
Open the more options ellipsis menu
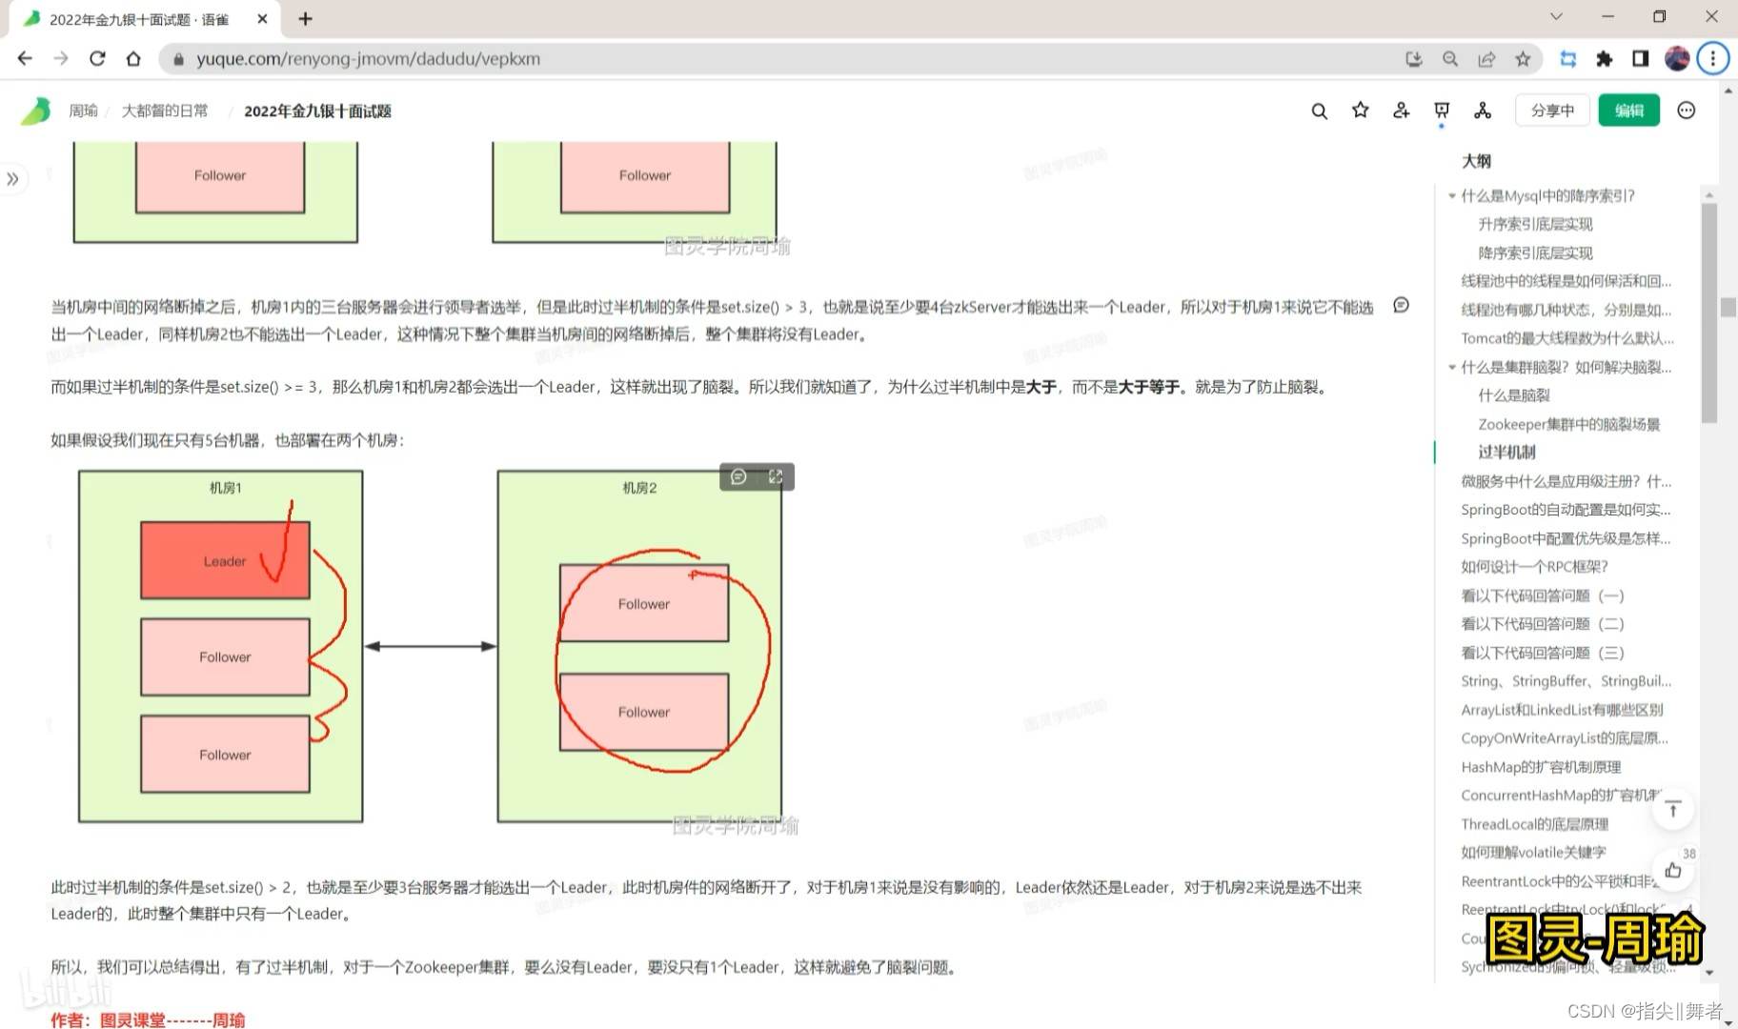click(x=1687, y=111)
